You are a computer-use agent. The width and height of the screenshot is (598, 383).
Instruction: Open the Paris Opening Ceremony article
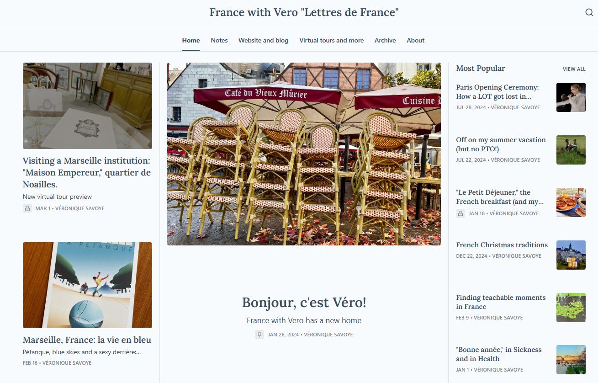tap(497, 92)
